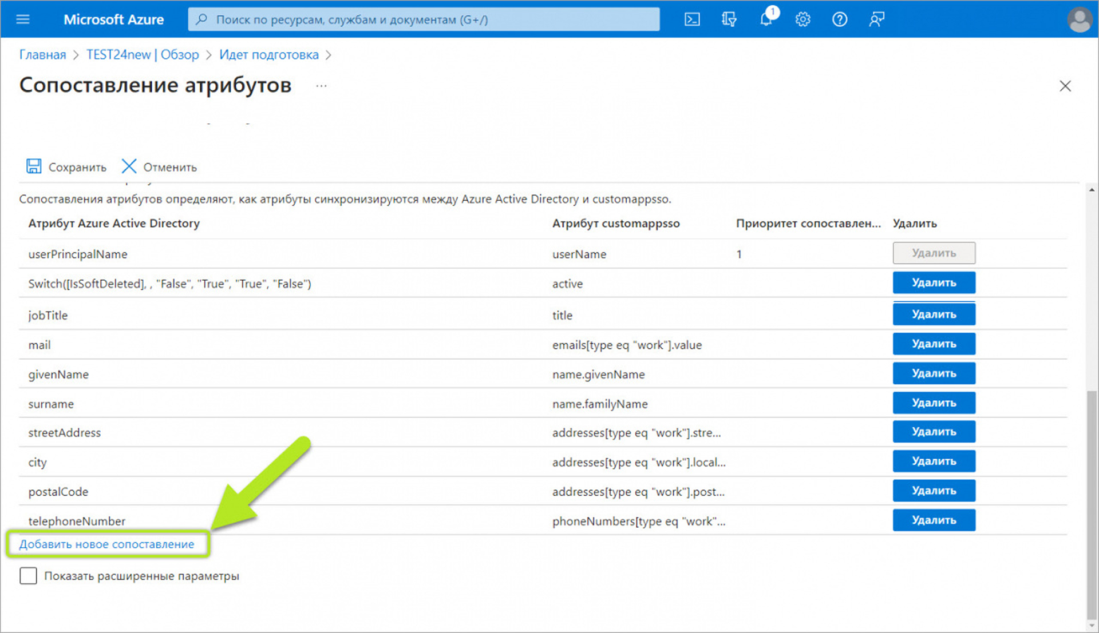Click Добавить новое сопоставление link
Screen dimensions: 1099x633
(x=106, y=544)
